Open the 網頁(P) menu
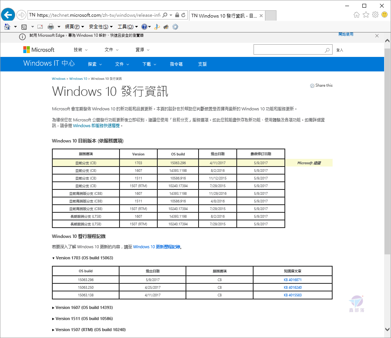 pyautogui.click(x=74, y=27)
